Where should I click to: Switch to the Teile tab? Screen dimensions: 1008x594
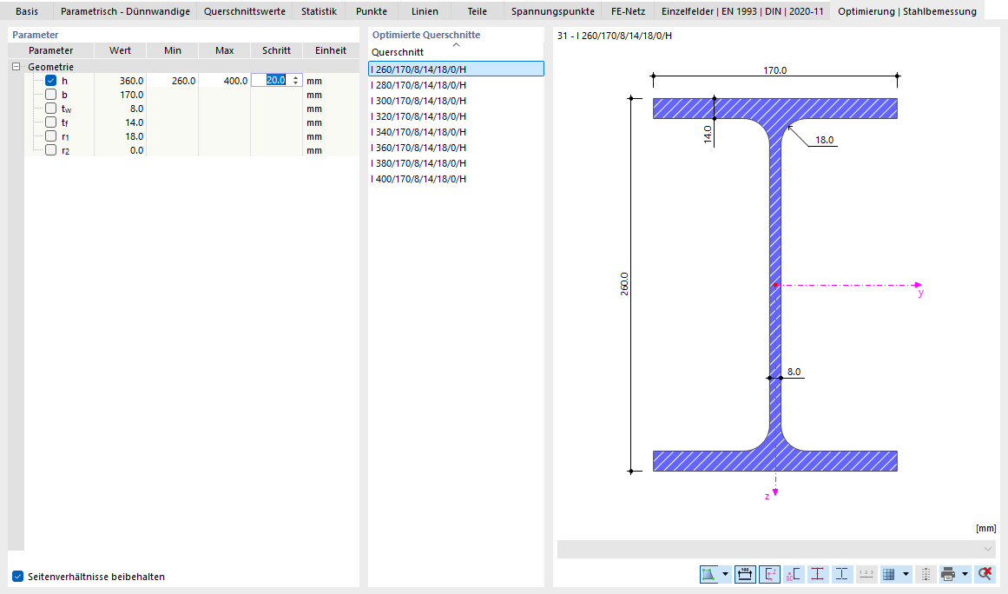click(477, 11)
